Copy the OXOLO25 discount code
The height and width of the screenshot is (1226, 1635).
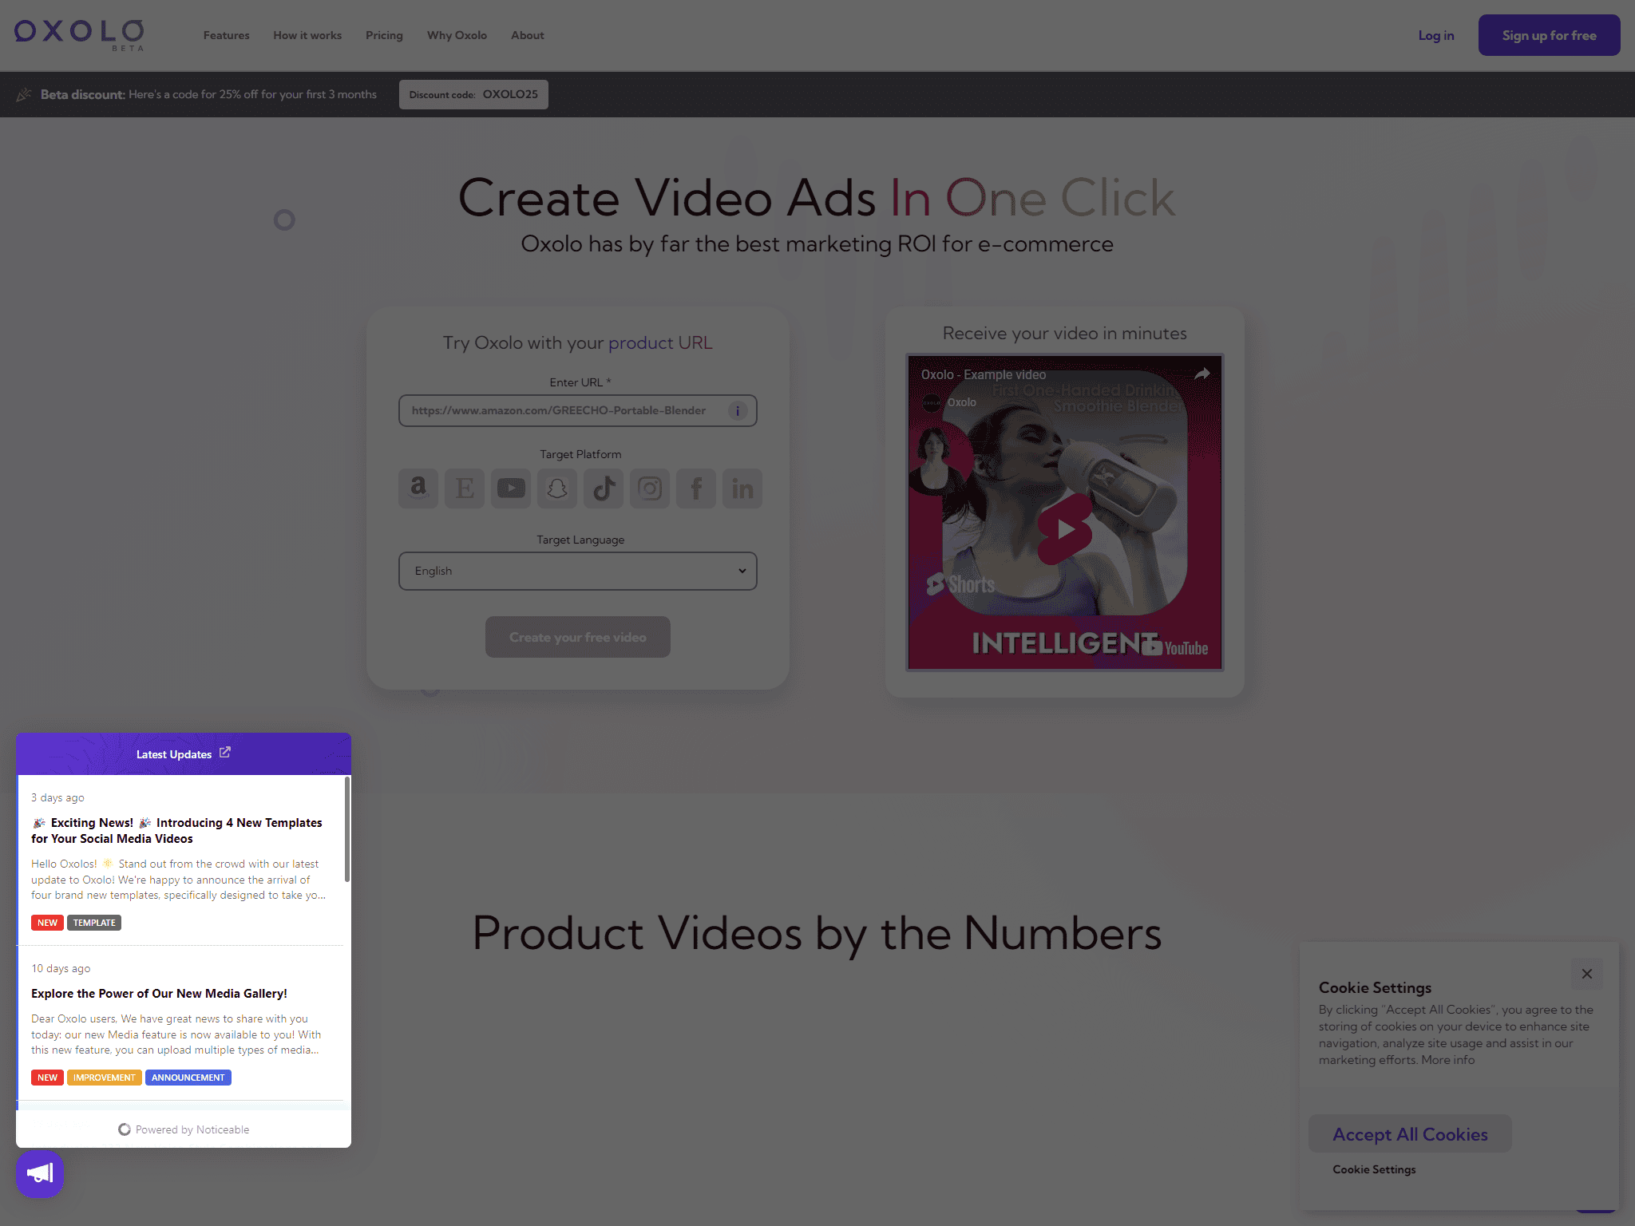(x=473, y=94)
